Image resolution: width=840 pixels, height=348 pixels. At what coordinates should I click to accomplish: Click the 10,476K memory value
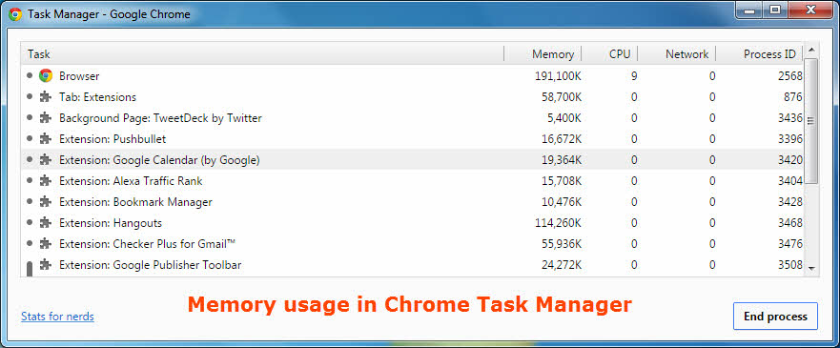tap(561, 202)
